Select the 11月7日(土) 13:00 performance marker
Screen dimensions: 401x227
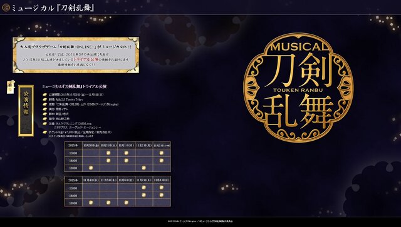tap(143, 188)
